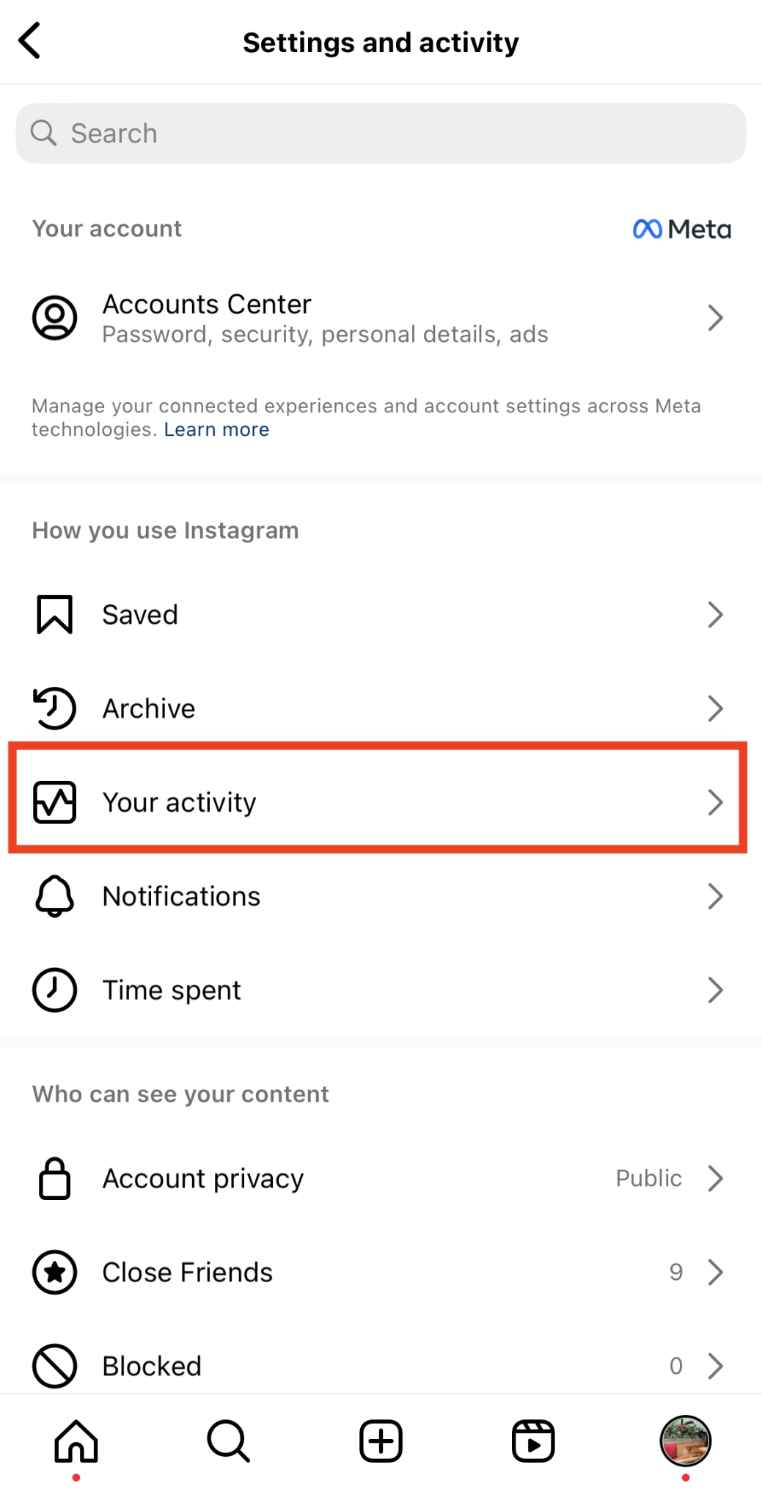Tap the Account privacy lock icon

54,1179
